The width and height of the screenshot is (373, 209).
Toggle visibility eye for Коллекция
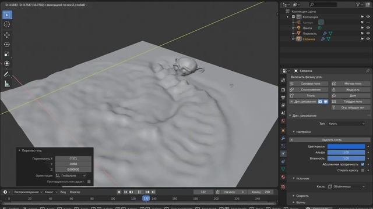tap(368, 17)
